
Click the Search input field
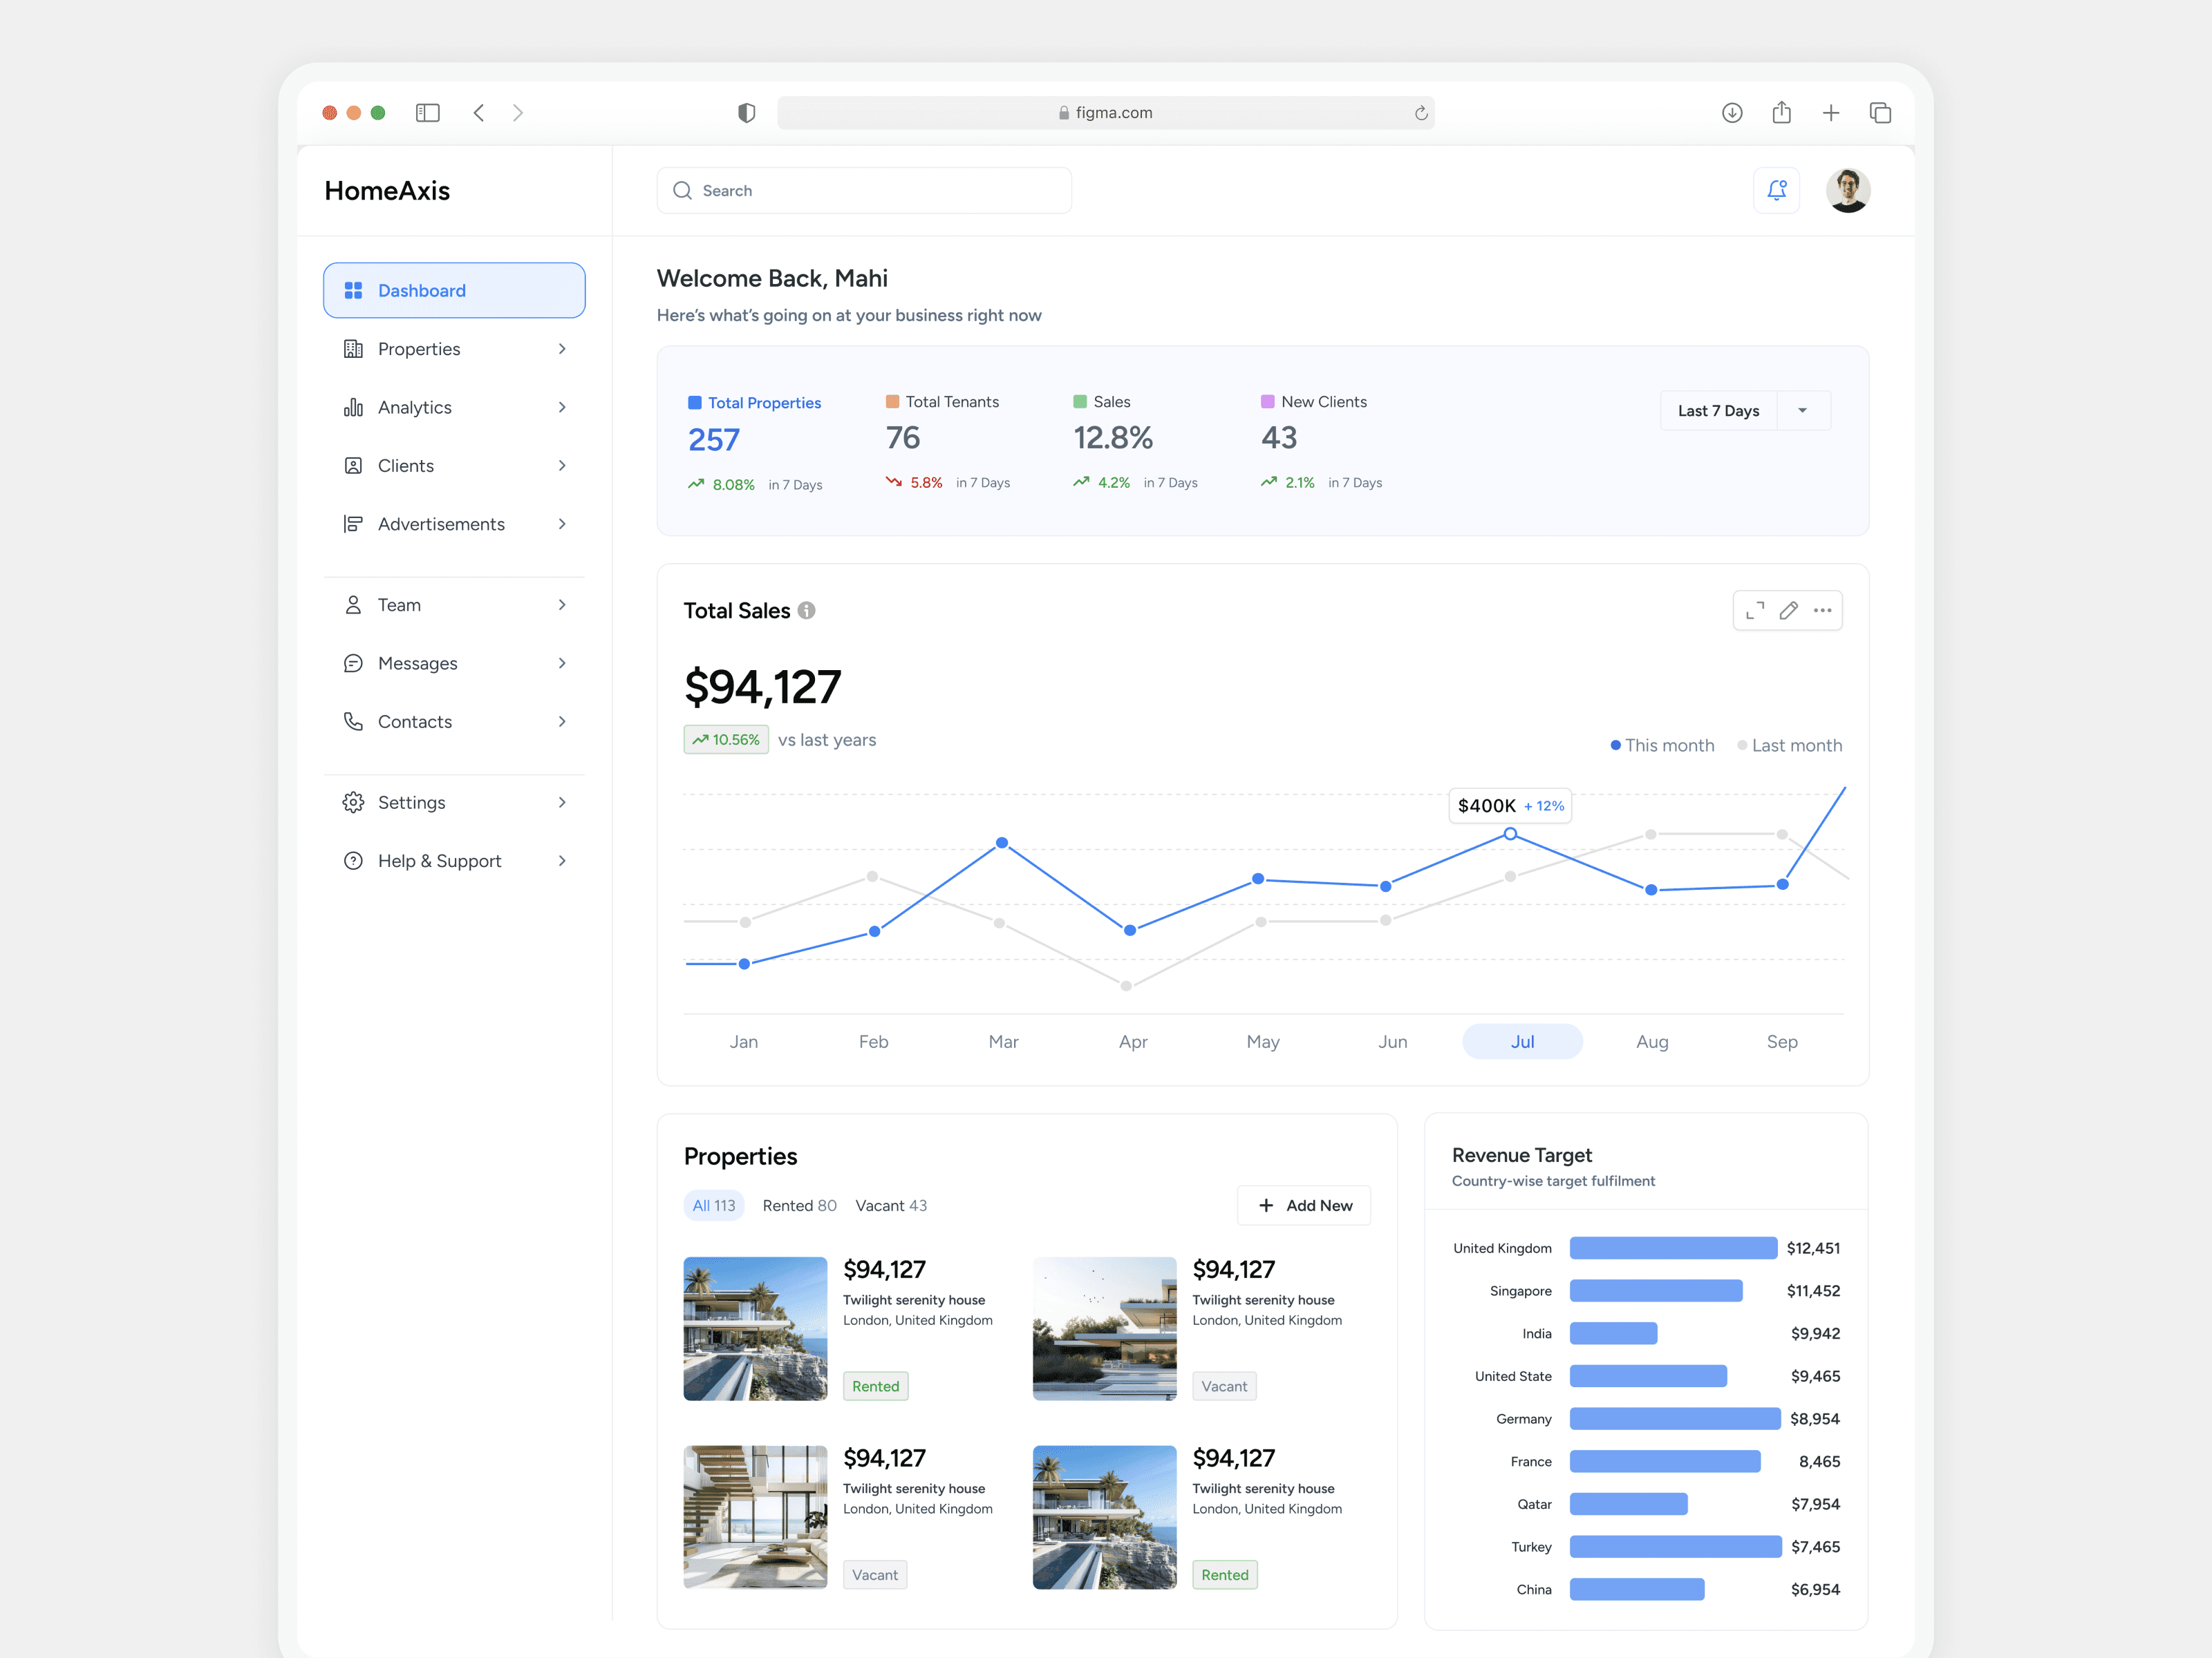(864, 191)
